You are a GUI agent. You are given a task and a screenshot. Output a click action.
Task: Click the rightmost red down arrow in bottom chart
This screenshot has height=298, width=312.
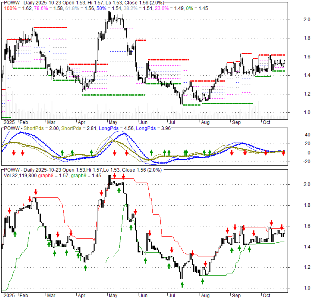(x=282, y=228)
